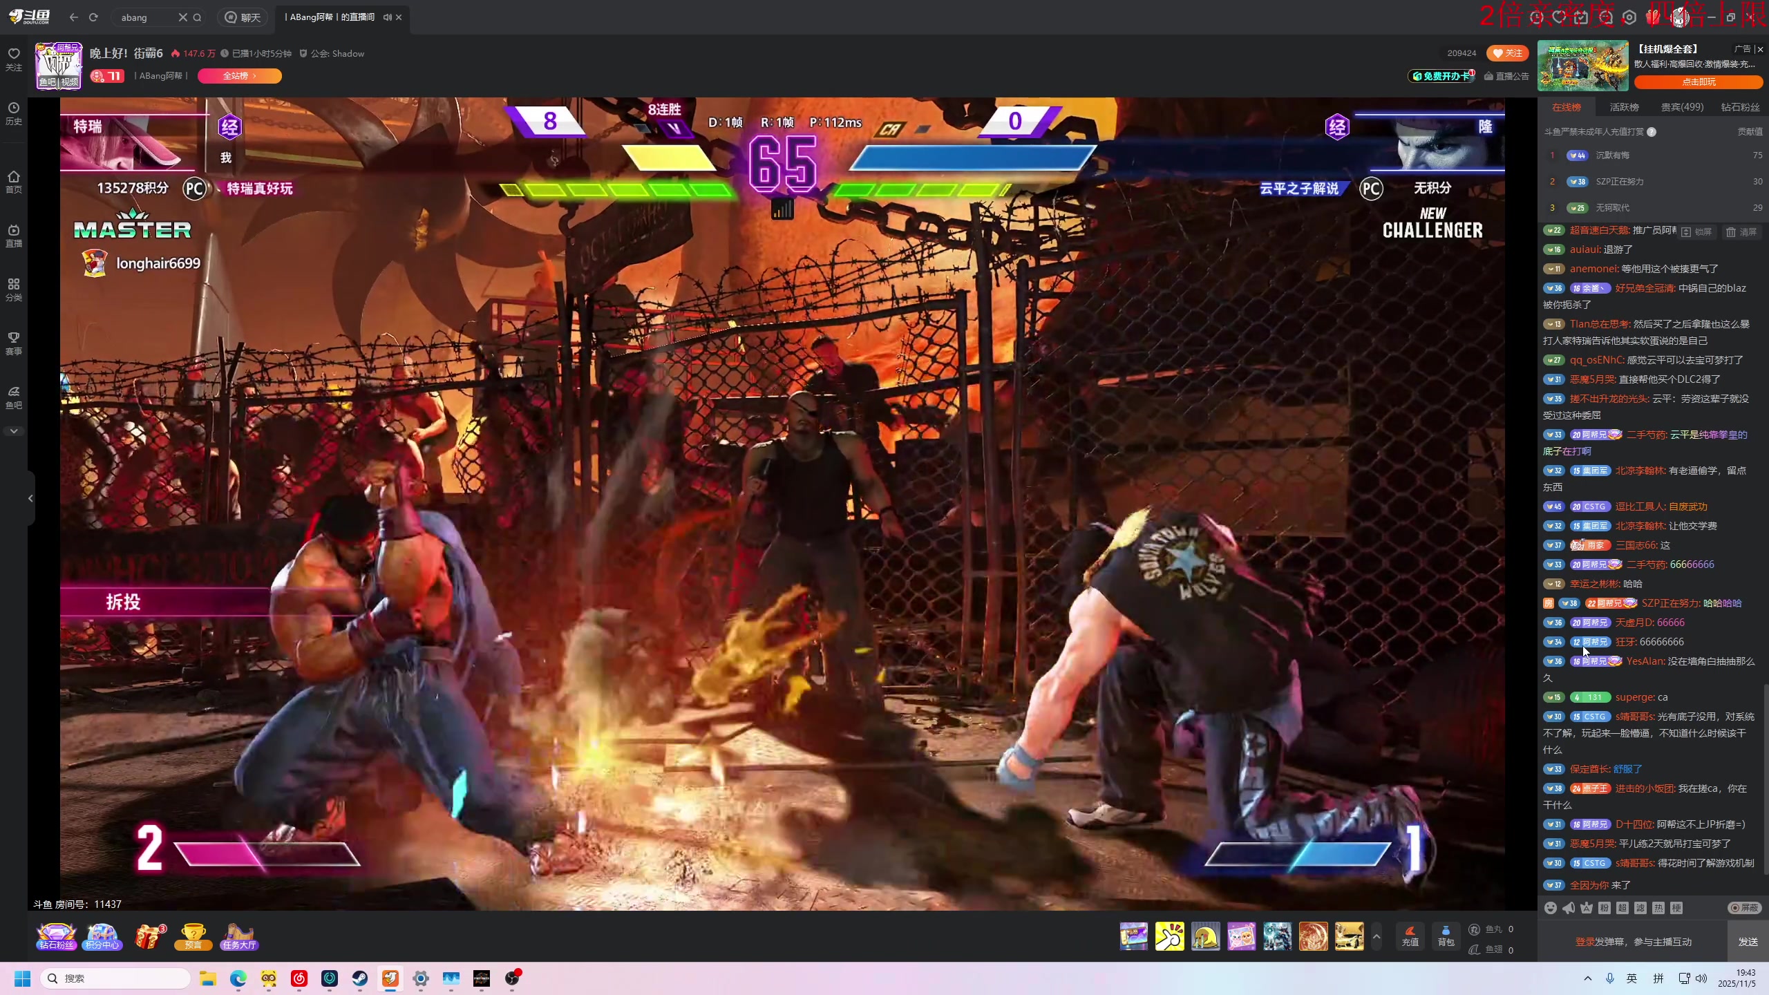
Task: Switch to the 贵宾(499) tab
Action: (x=1681, y=107)
